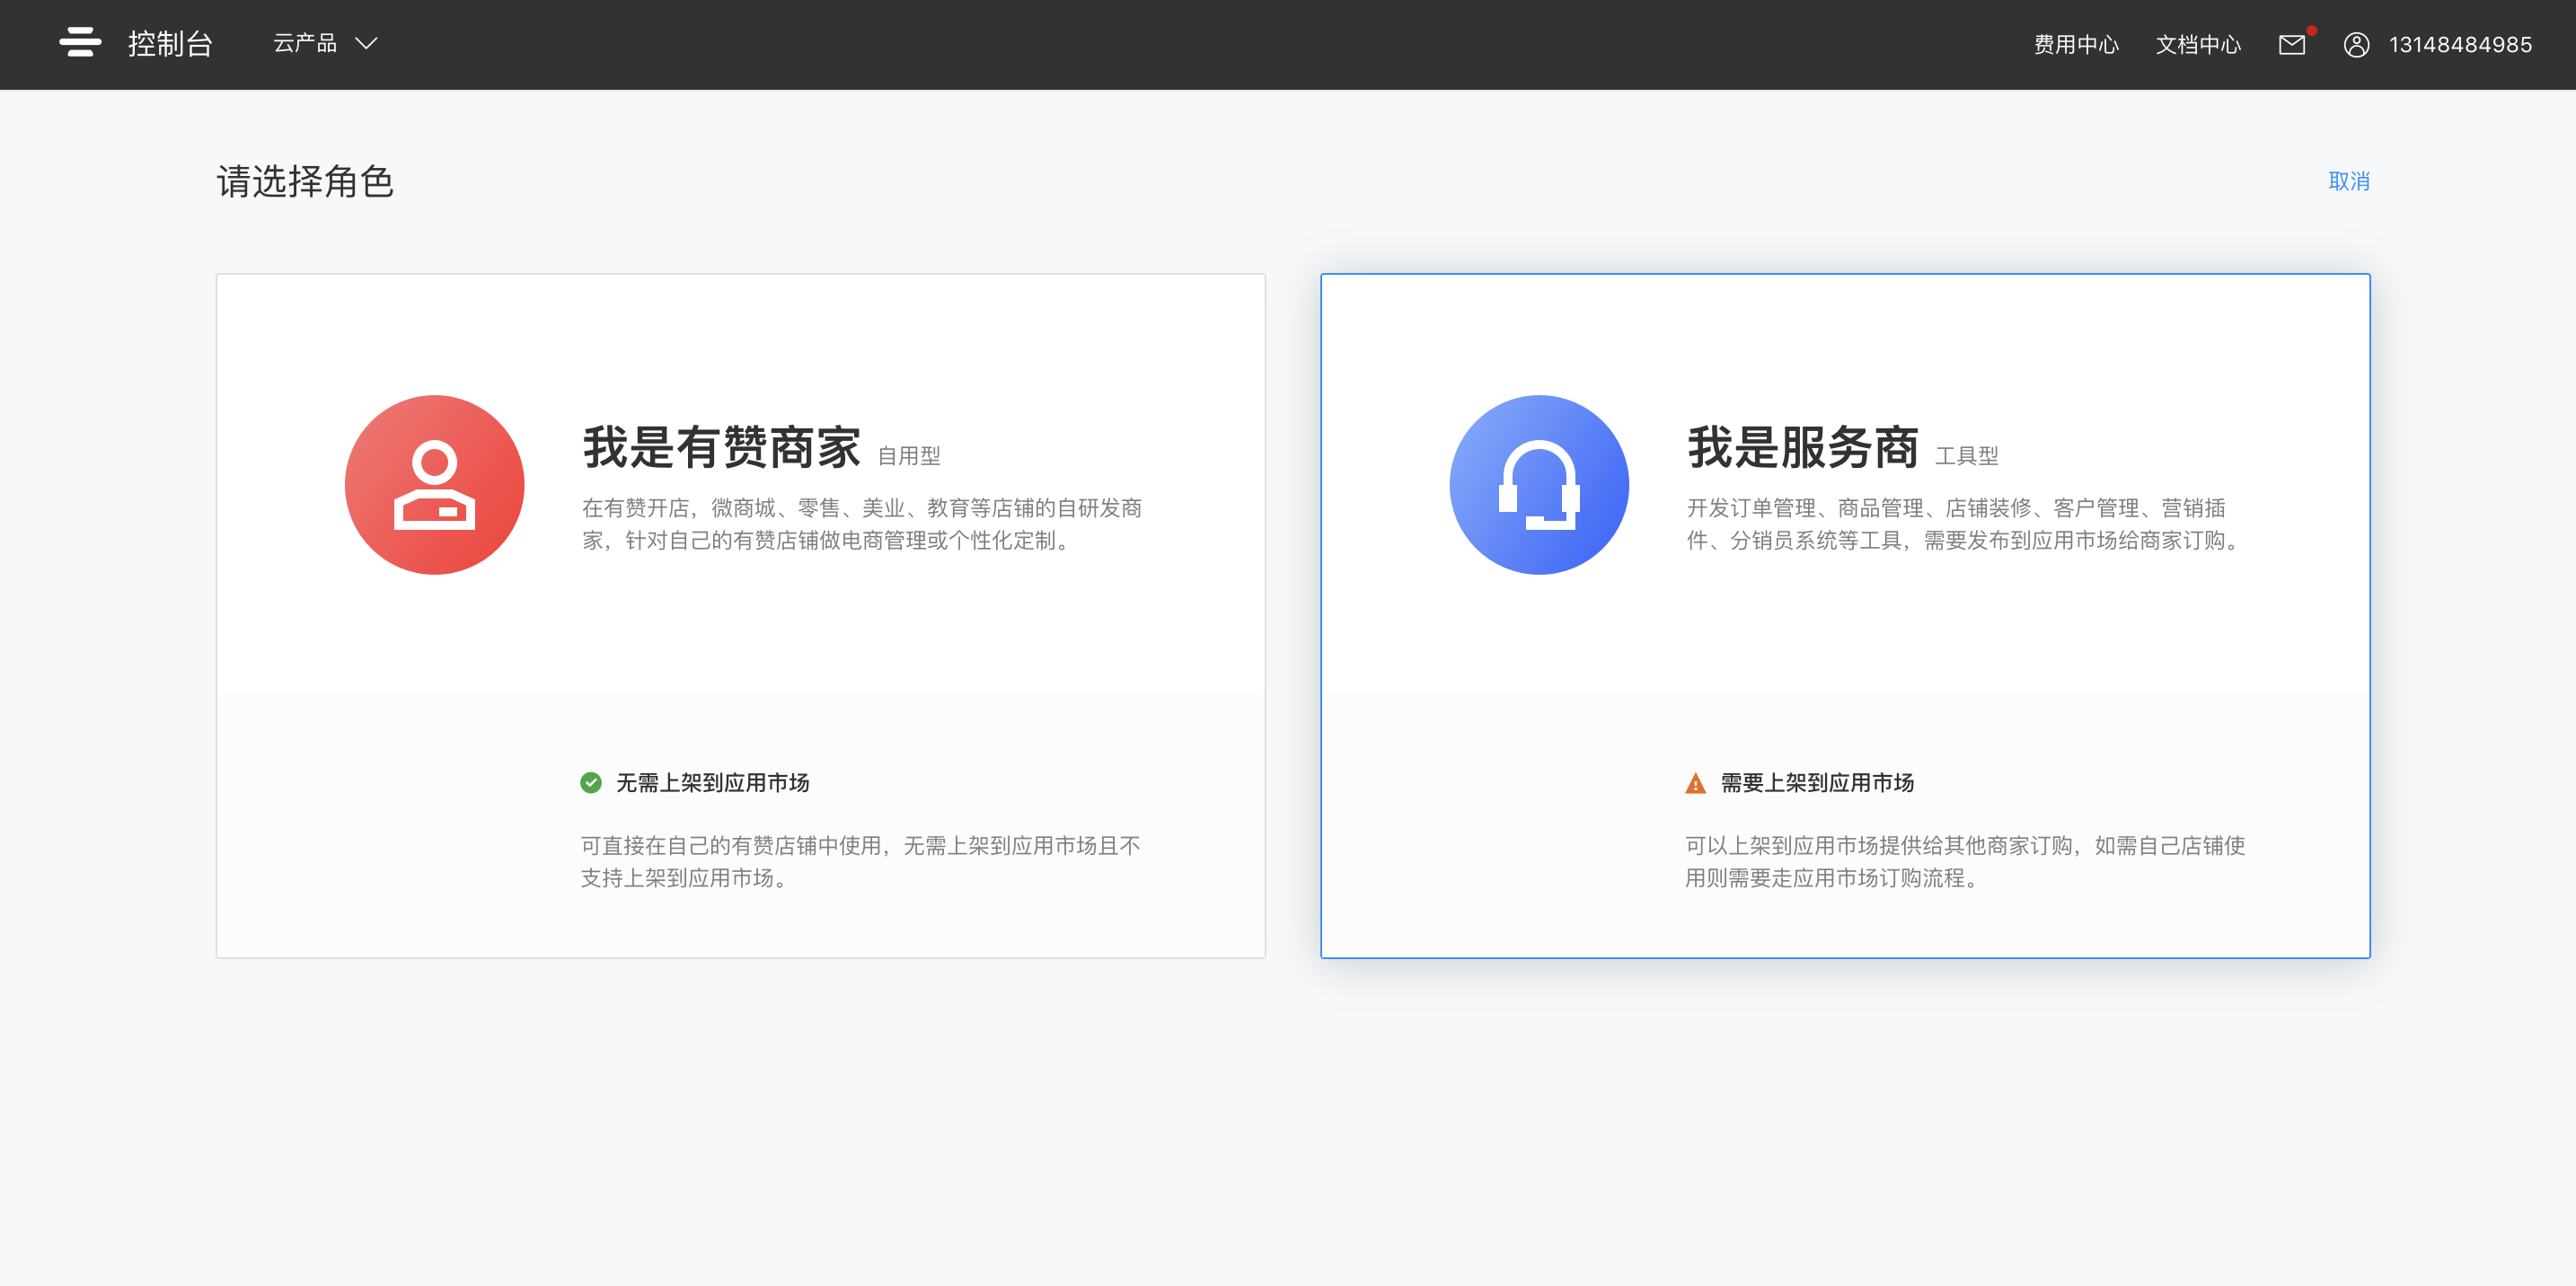
Task: Click the 自用型 label beside 我是有赞商家
Action: coord(910,455)
